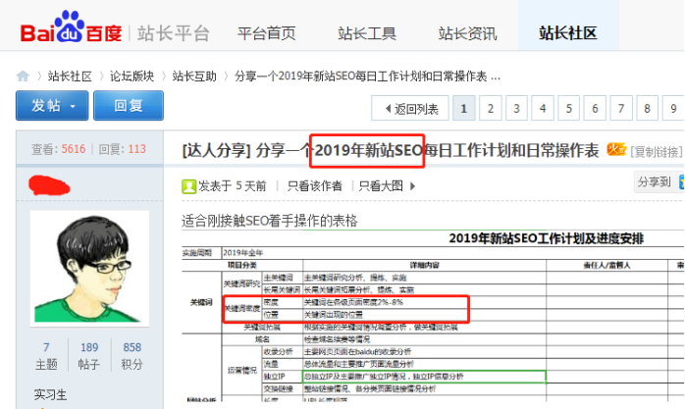This screenshot has height=409, width=685.
Task: Open the 平台首页 tab
Action: [x=267, y=33]
